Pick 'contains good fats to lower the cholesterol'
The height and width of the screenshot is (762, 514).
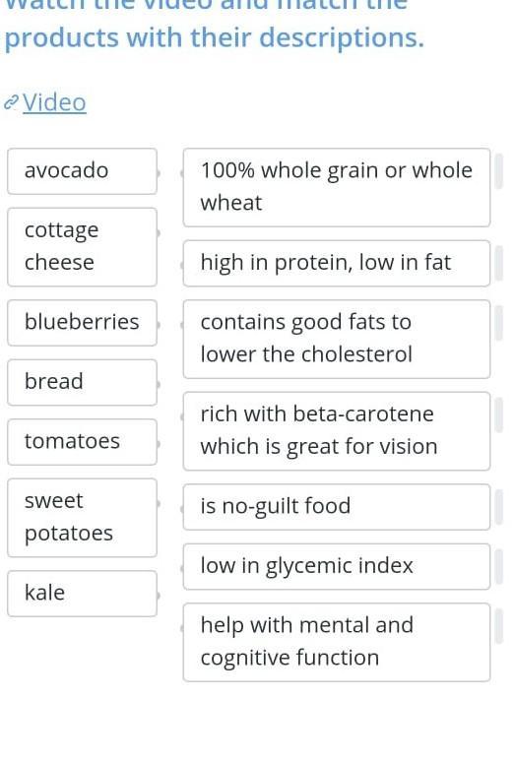pos(337,340)
